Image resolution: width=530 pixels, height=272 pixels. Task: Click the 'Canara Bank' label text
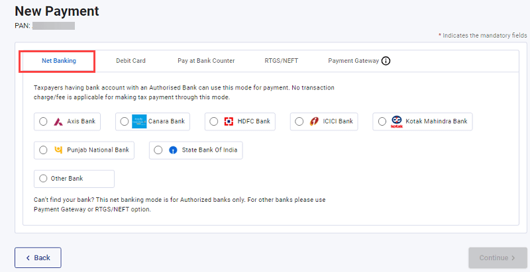click(166, 121)
